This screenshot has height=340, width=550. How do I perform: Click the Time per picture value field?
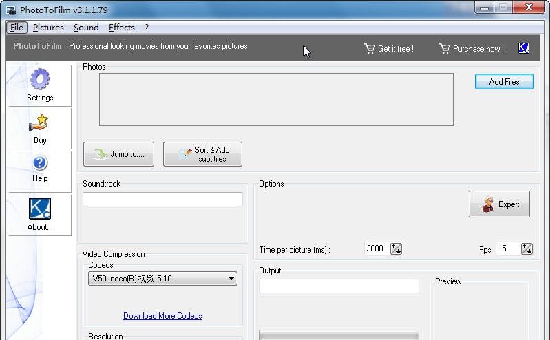pyautogui.click(x=377, y=248)
